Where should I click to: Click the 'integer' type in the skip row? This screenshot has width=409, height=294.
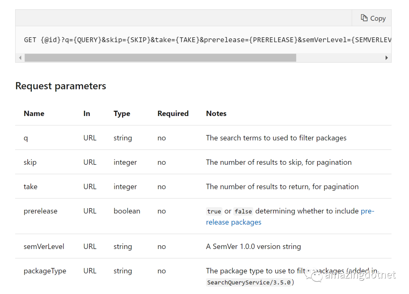click(125, 162)
